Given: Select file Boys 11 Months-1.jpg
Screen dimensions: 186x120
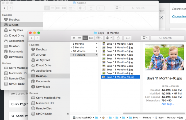Looking at the screenshot, I should click(x=120, y=44).
